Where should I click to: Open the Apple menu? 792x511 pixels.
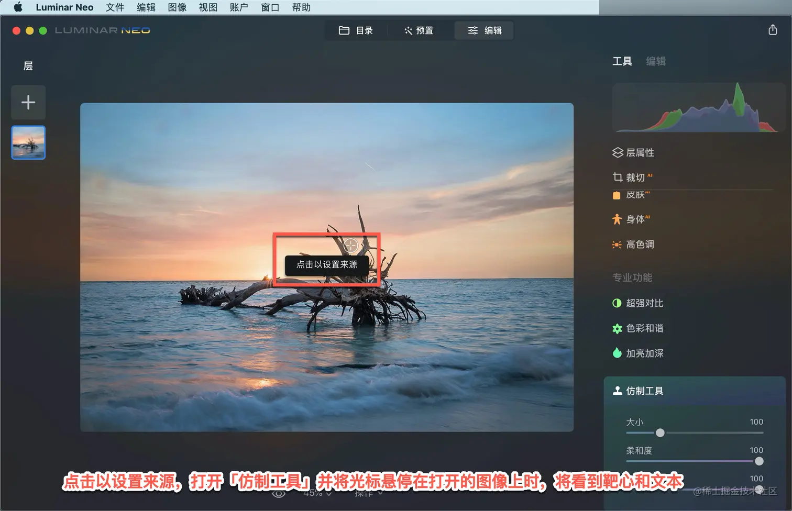pyautogui.click(x=18, y=7)
